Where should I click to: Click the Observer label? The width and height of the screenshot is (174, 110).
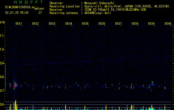coord(56,3)
